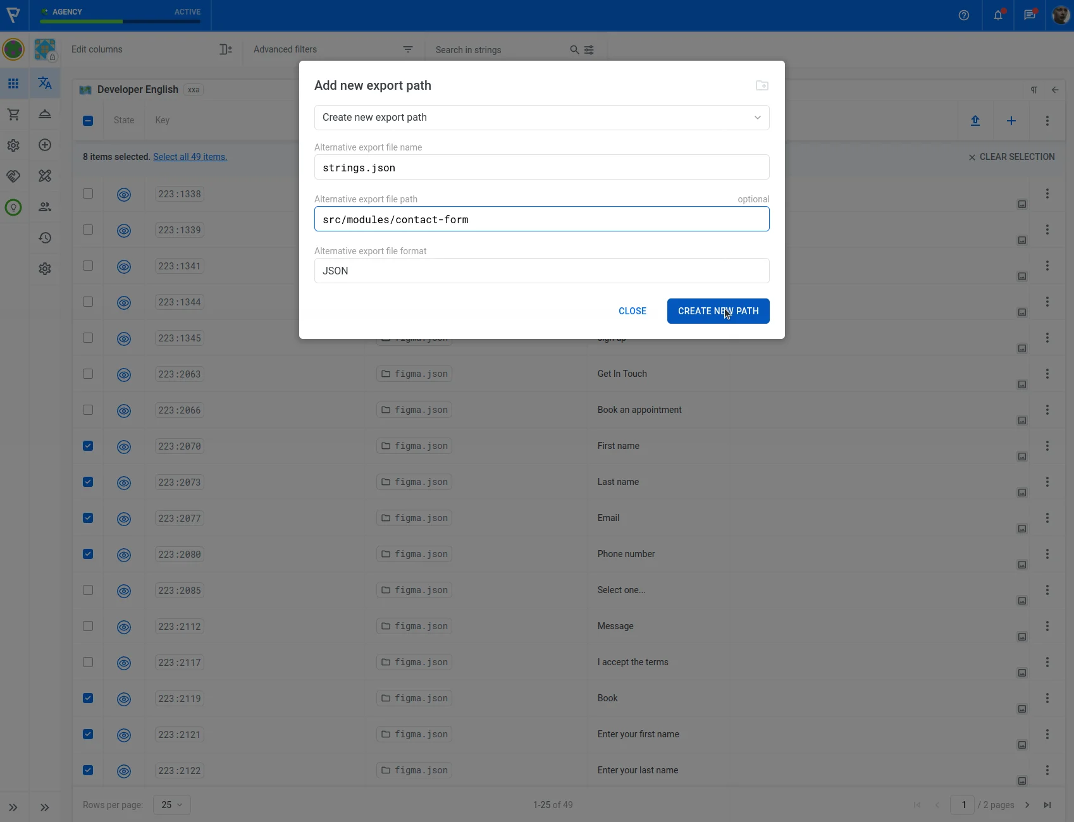Click the notifications bell icon
The width and height of the screenshot is (1074, 822).
tap(997, 15)
